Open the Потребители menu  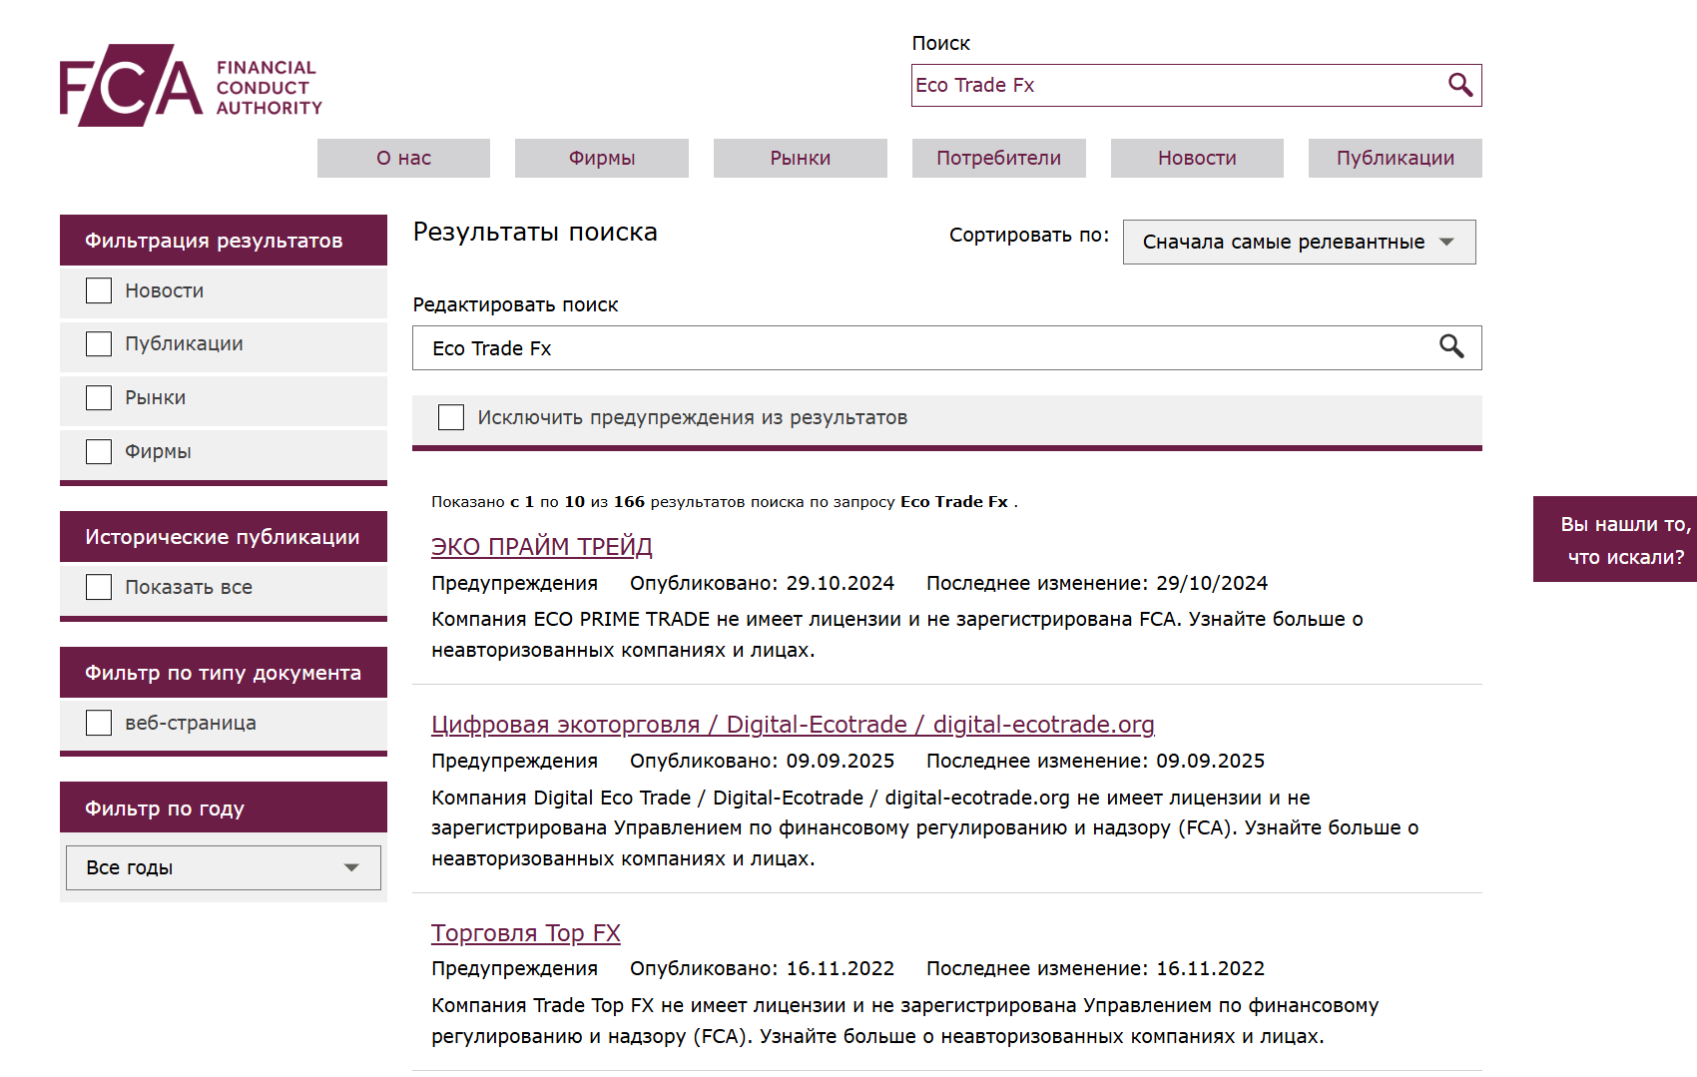998,159
